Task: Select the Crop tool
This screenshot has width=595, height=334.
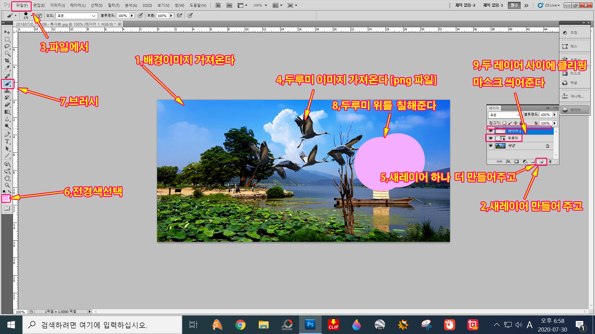Action: [7, 61]
